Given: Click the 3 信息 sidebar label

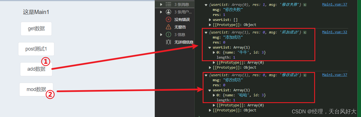Looking at the screenshot, I should pyautogui.click(x=180, y=34).
